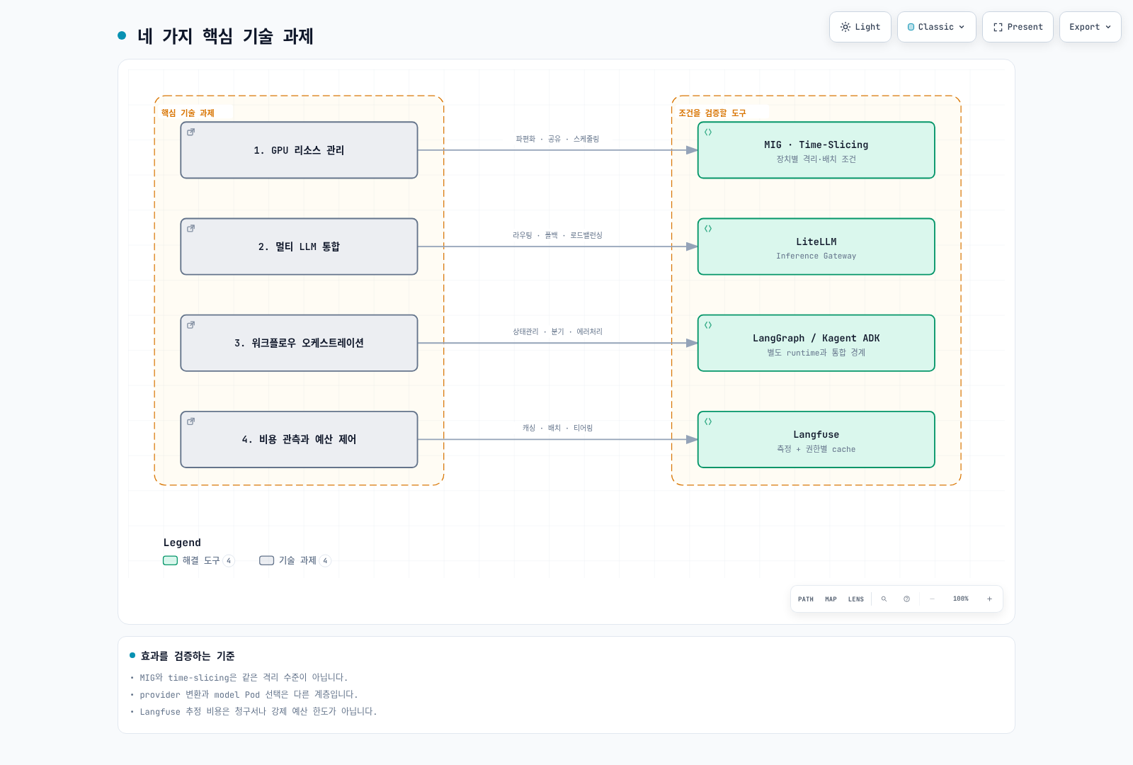This screenshot has width=1133, height=765.
Task: Click the 파편화 · 공유 · 스케줄링 edge label
Action: [557, 140]
